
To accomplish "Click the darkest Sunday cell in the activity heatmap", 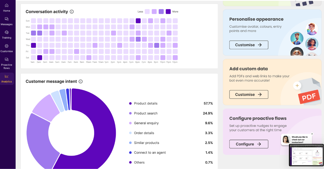I will point(138,20).
